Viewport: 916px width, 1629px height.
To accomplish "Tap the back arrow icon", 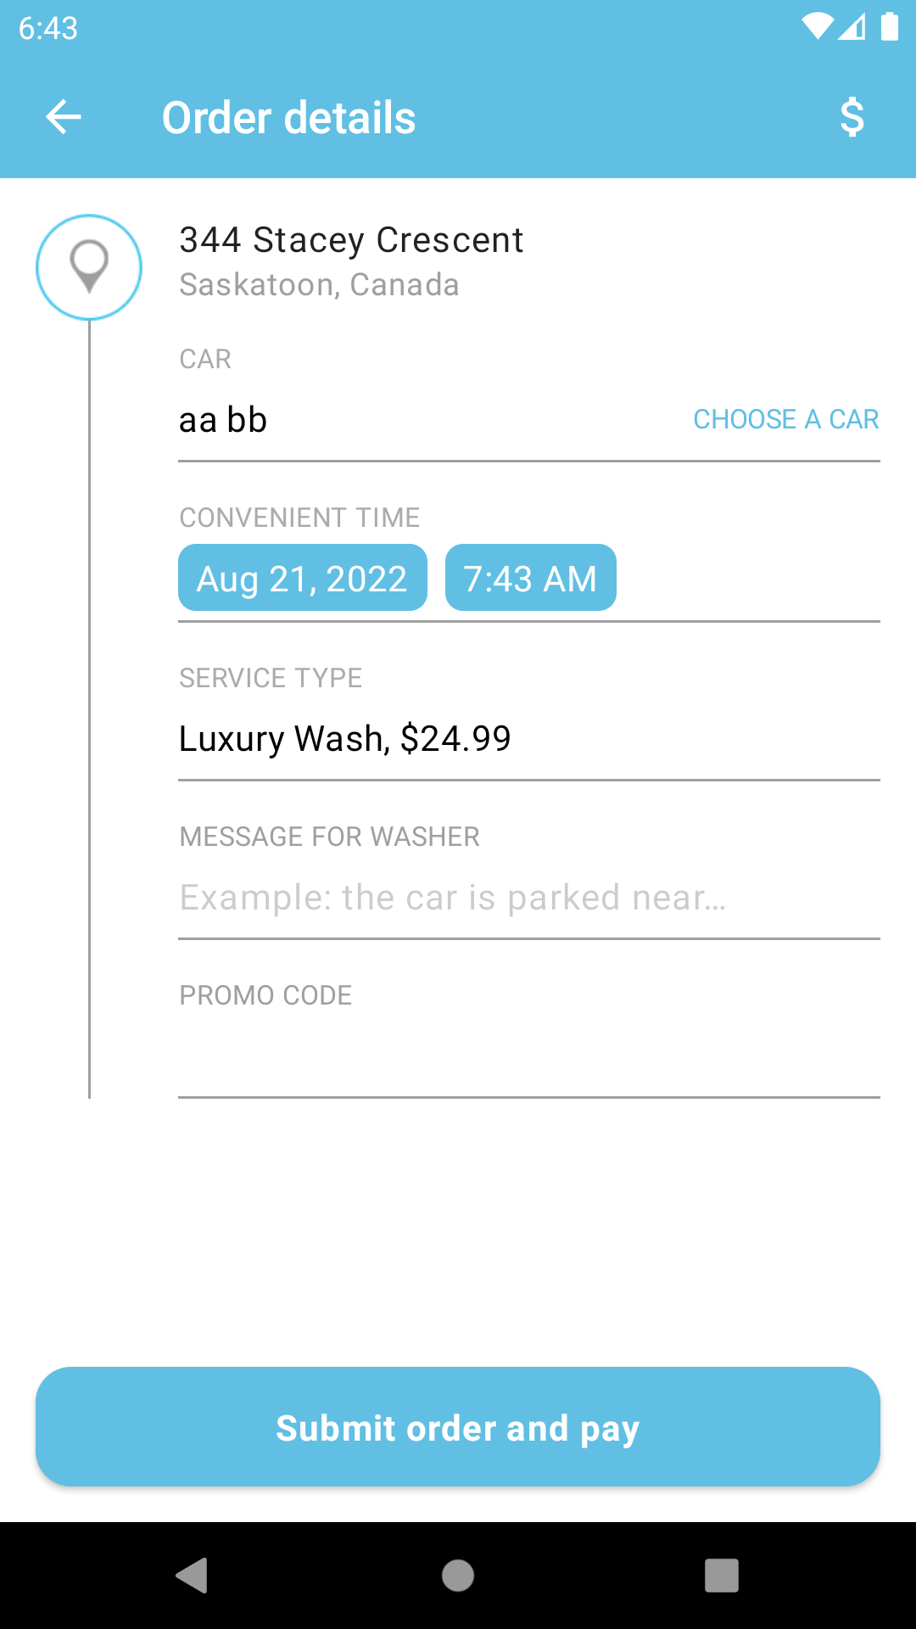I will (x=64, y=117).
